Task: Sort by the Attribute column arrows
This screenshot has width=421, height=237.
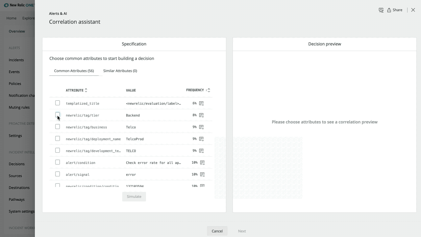Action: click(86, 90)
